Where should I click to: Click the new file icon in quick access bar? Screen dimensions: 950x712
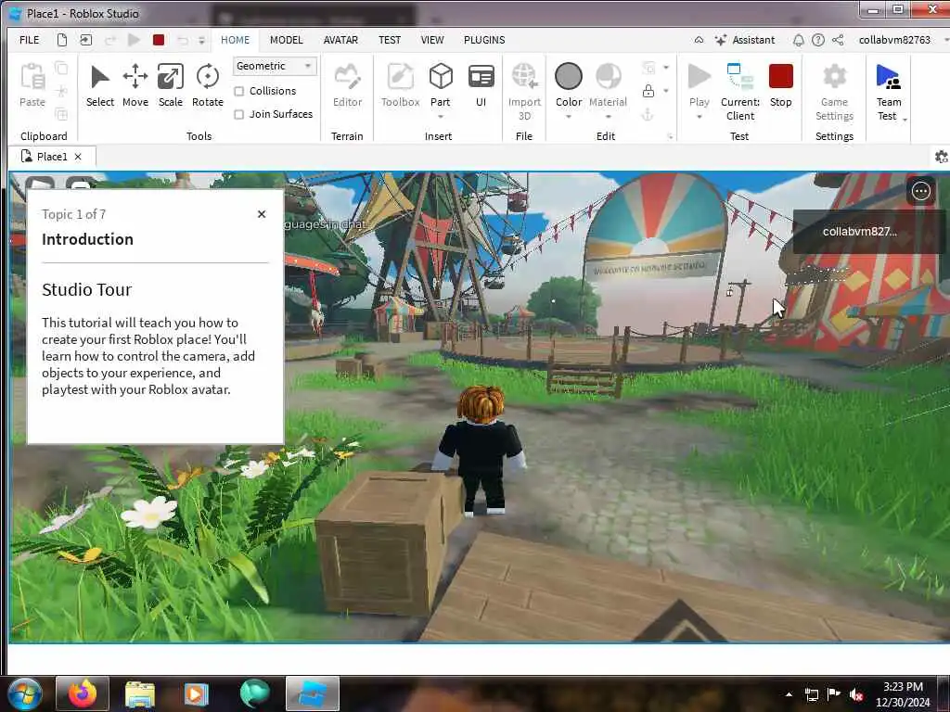click(62, 40)
